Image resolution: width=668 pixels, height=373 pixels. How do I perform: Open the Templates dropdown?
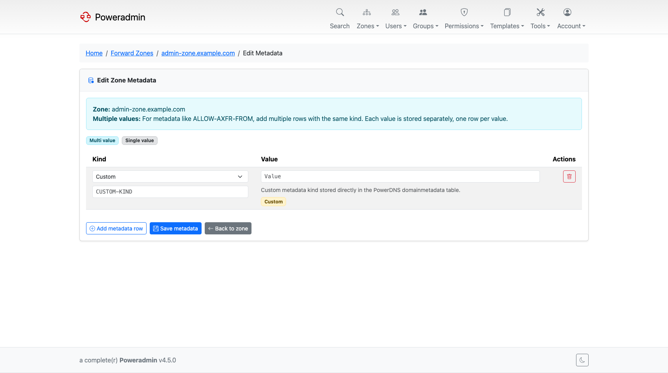point(507,26)
